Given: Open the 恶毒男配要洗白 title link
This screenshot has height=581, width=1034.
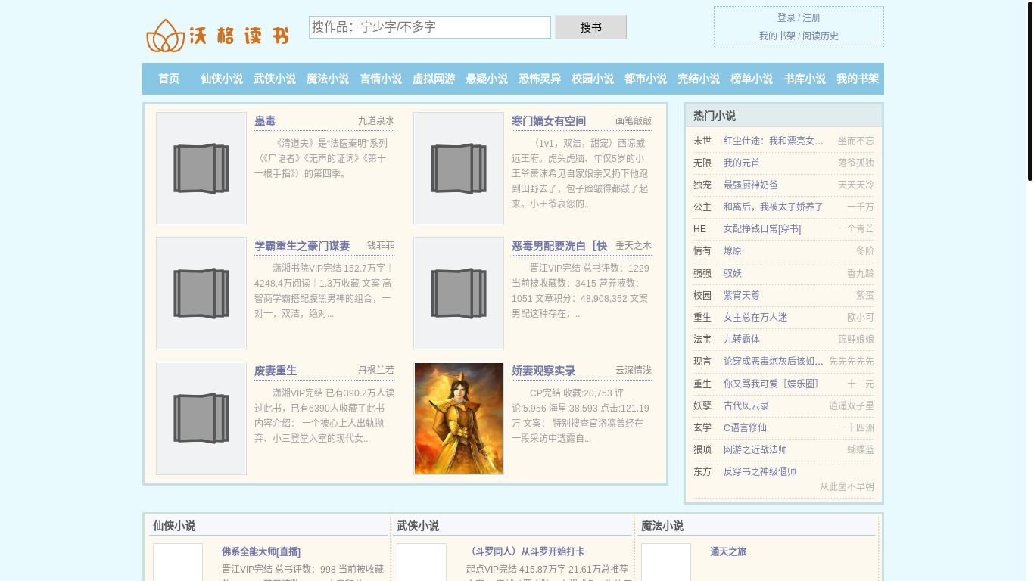Looking at the screenshot, I should (x=559, y=246).
